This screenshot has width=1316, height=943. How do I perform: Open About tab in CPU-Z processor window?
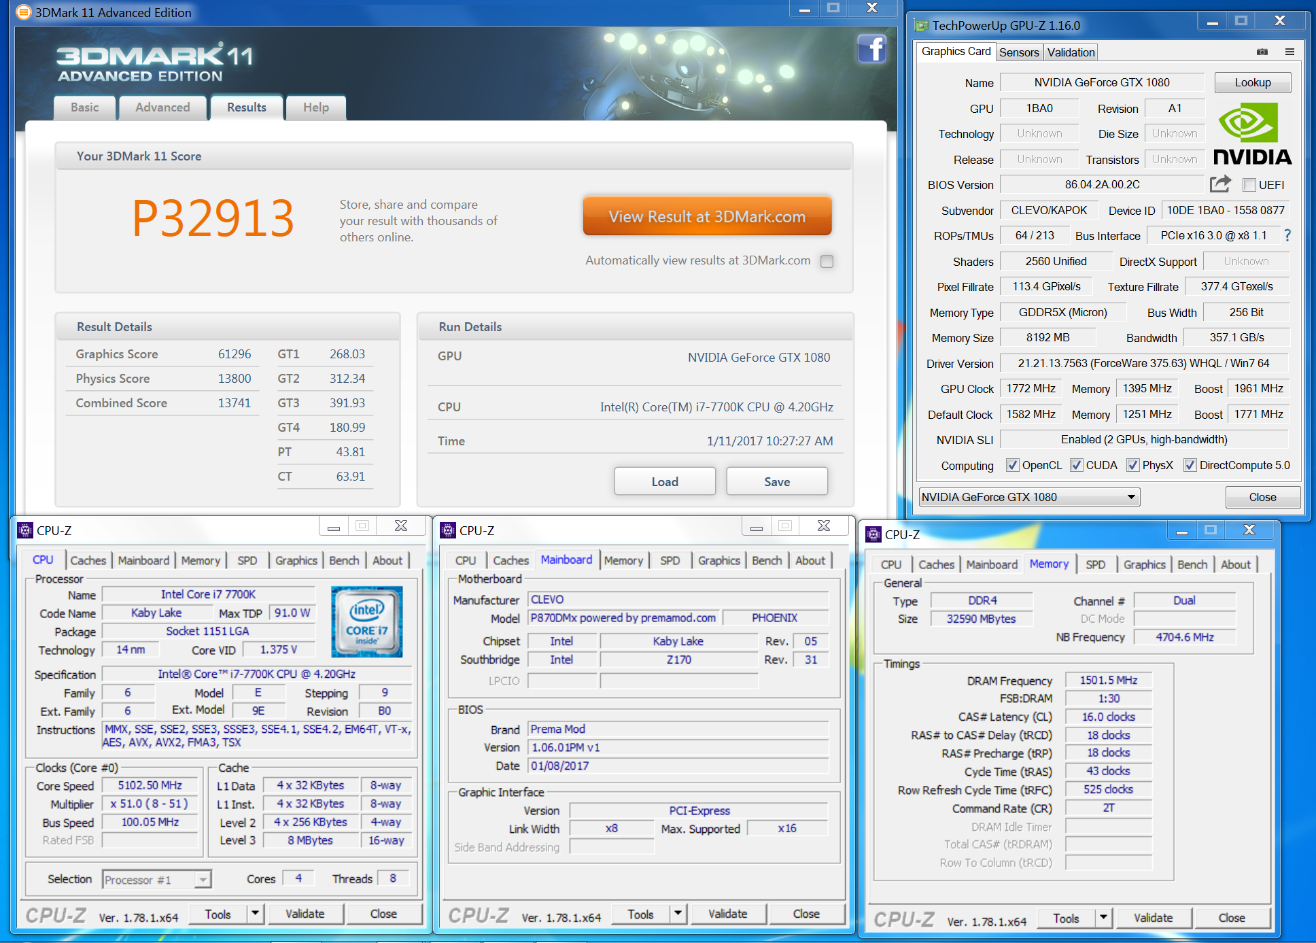[387, 560]
